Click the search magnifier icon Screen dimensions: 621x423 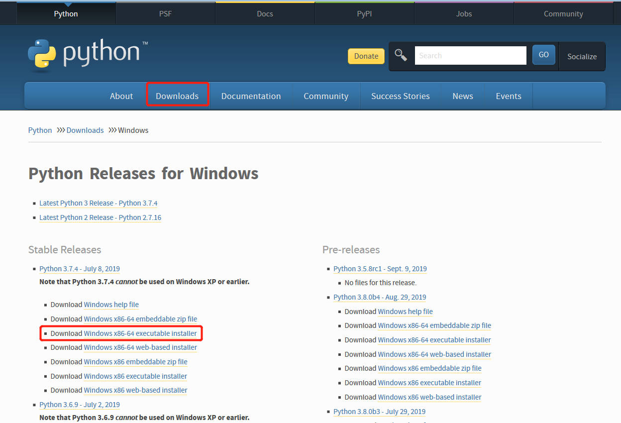[x=401, y=55]
